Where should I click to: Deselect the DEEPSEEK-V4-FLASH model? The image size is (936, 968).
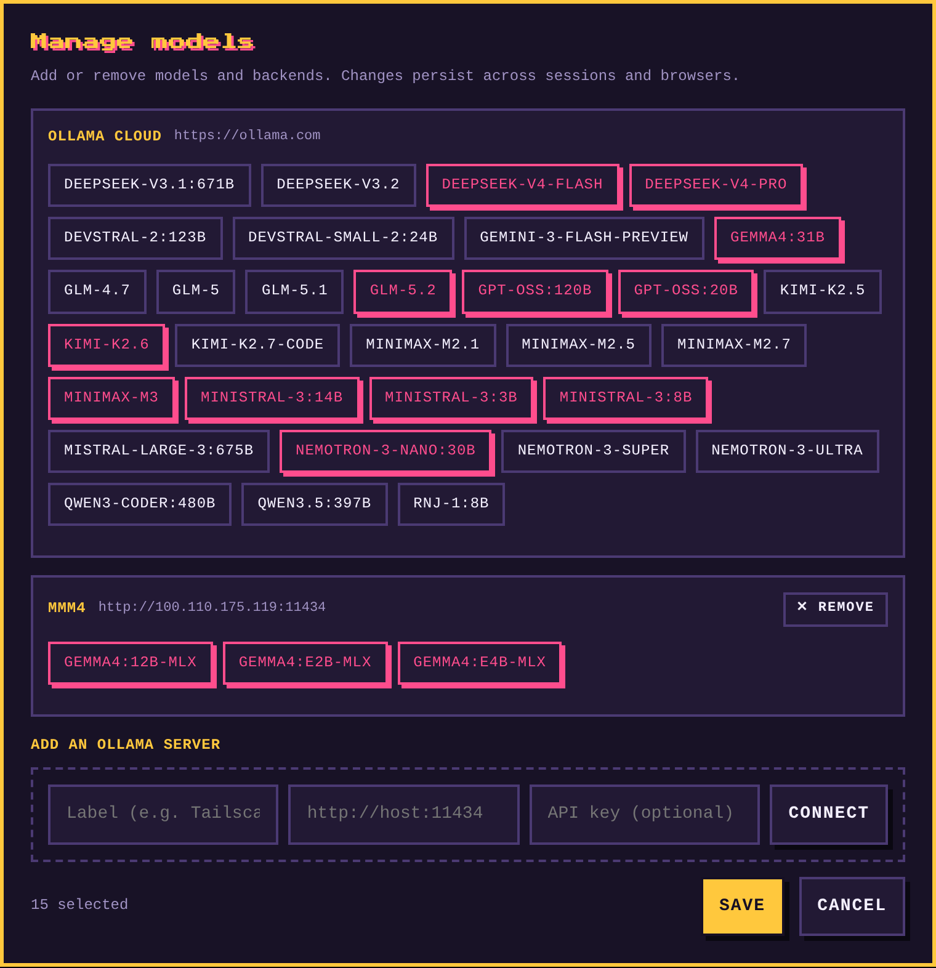click(522, 185)
